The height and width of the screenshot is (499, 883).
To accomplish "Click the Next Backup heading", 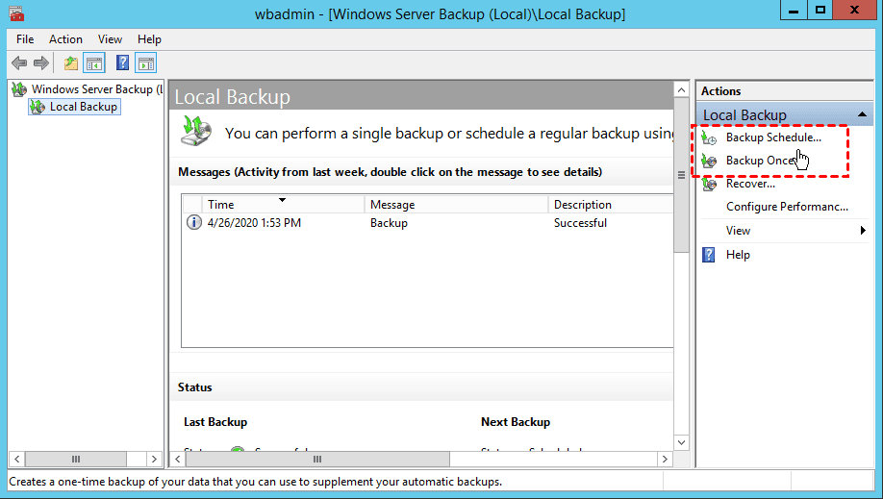I will coord(516,422).
